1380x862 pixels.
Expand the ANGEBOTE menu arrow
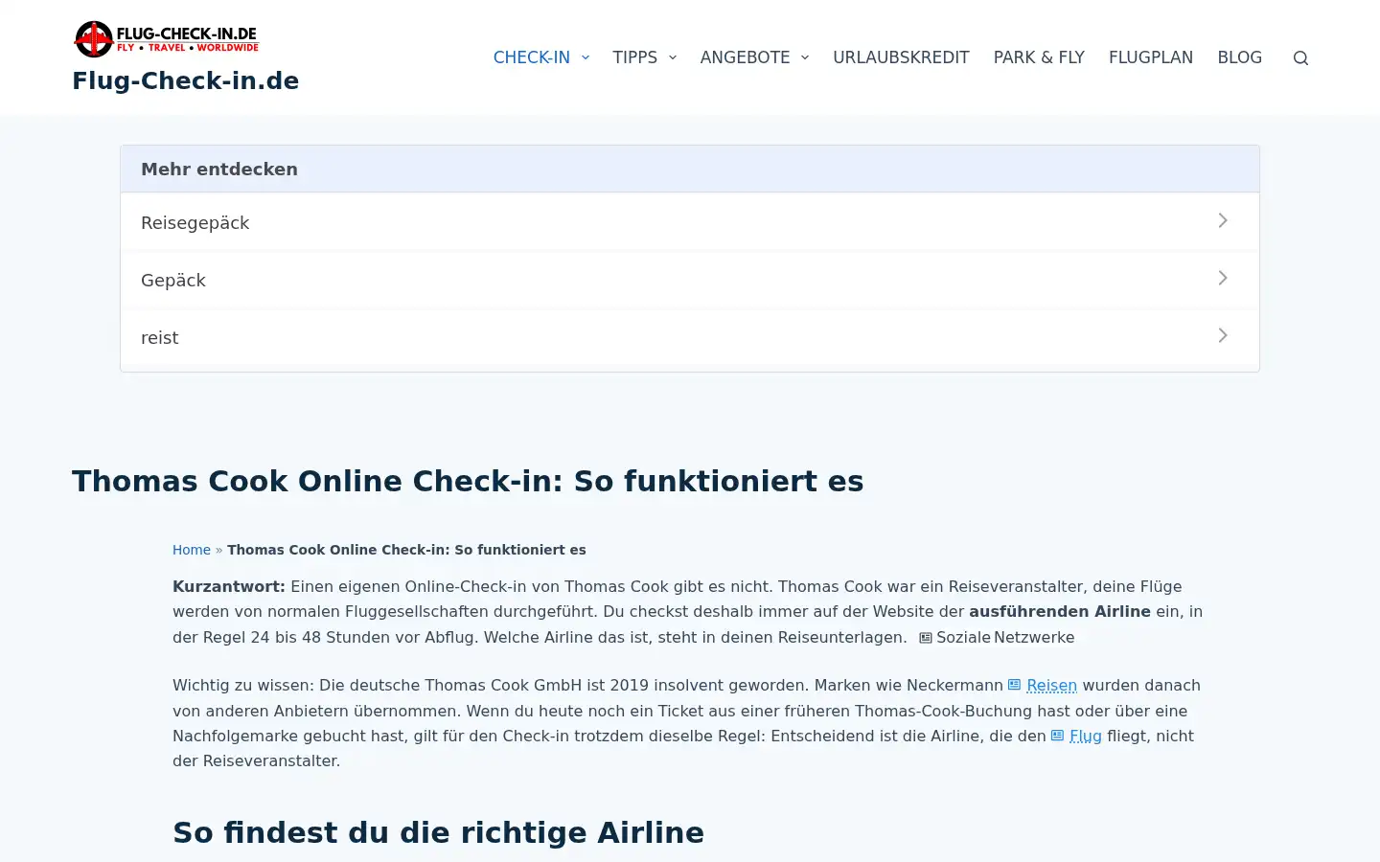point(805,57)
